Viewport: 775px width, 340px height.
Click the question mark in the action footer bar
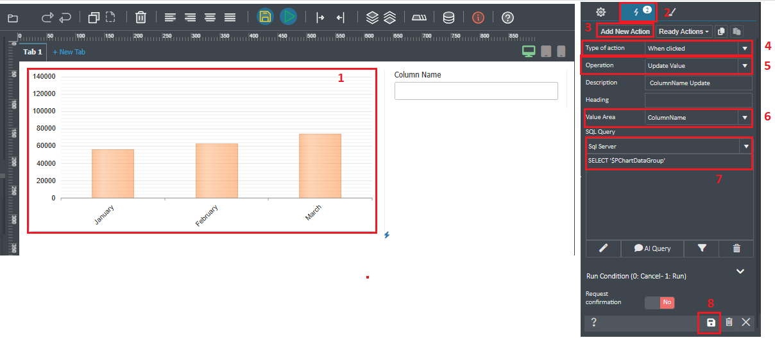(x=594, y=322)
